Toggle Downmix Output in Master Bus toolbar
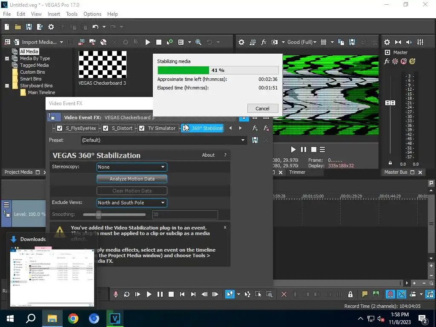The width and height of the screenshot is (436, 327). (398, 42)
